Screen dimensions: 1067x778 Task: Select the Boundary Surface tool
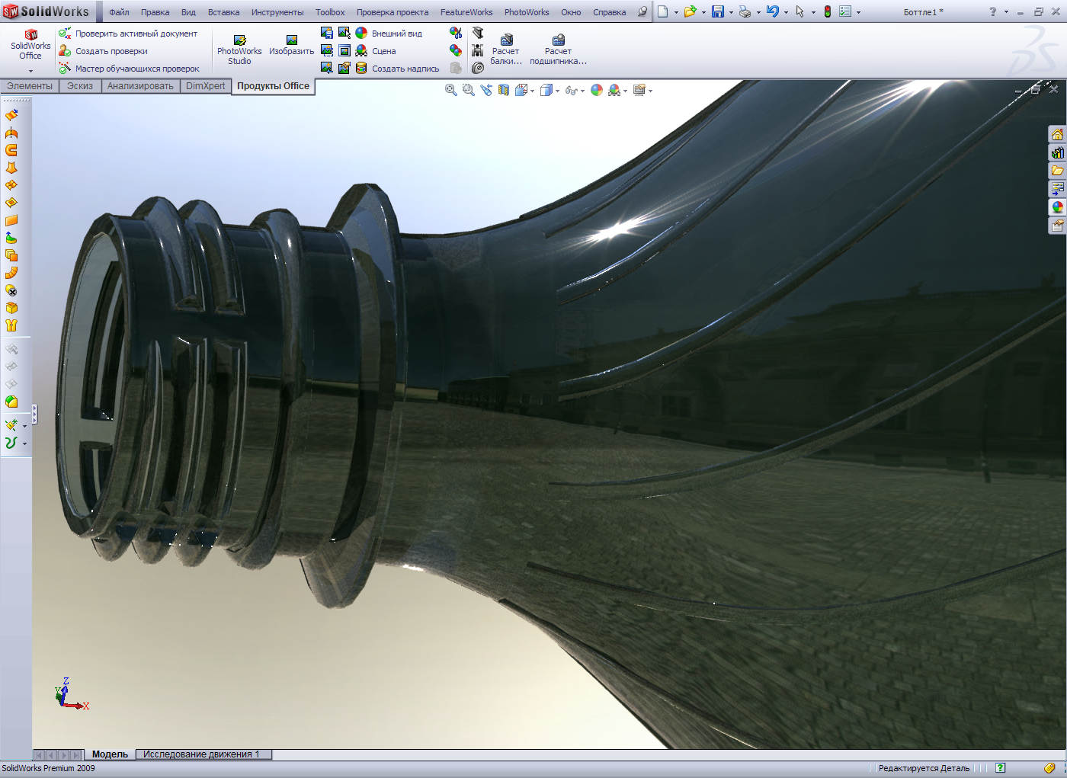pos(11,185)
